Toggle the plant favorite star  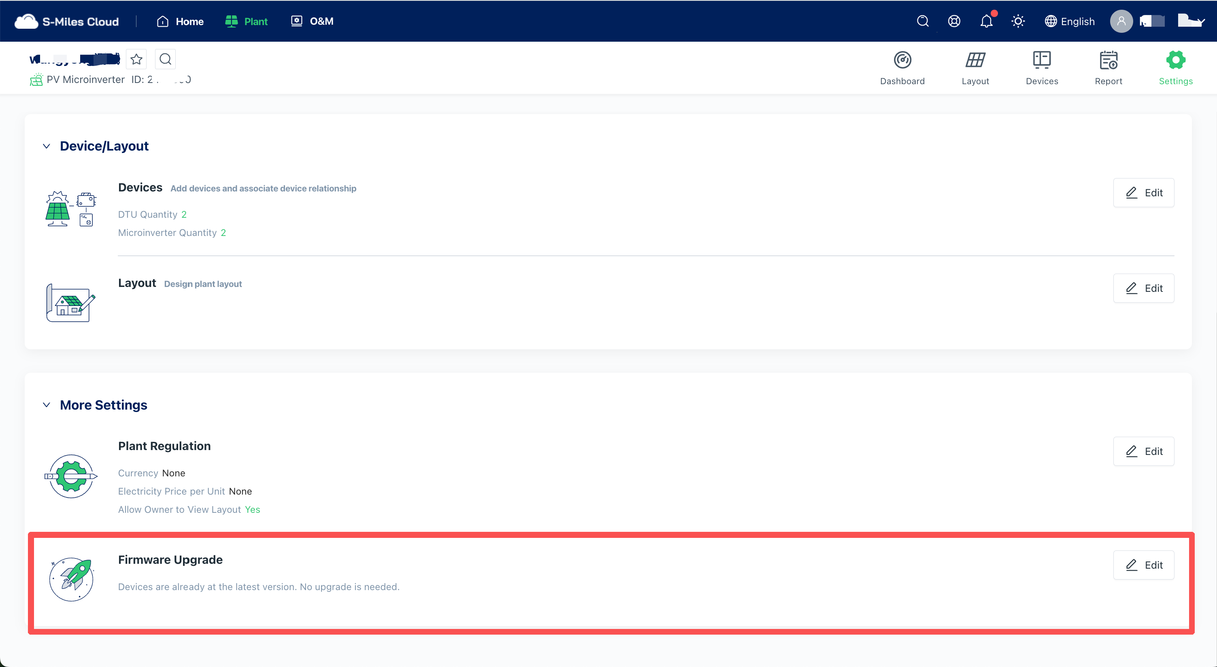coord(136,59)
